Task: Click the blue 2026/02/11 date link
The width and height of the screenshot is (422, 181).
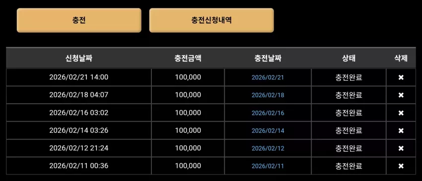Action: 268,166
